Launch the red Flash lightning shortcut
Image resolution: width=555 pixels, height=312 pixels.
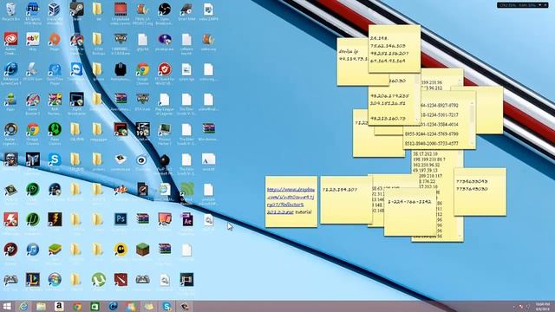(10, 219)
